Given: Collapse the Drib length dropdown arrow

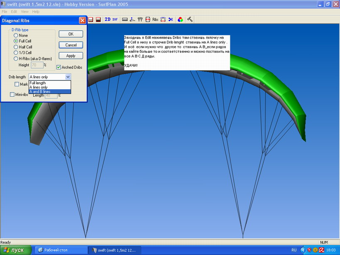Looking at the screenshot, I should point(68,77).
